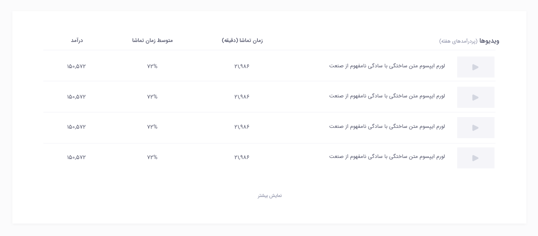The height and width of the screenshot is (236, 538).
Task: Select the first row's ۲۱,۹۸۶ watch time value
Action: [242, 66]
